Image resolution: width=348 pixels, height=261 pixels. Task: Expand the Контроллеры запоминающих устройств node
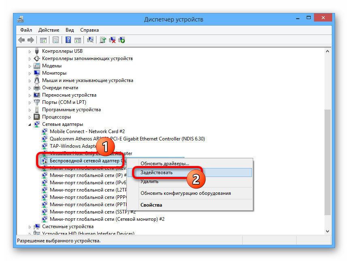point(30,59)
